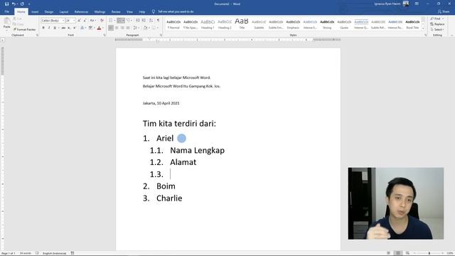Apply bulleted list

coord(111,21)
